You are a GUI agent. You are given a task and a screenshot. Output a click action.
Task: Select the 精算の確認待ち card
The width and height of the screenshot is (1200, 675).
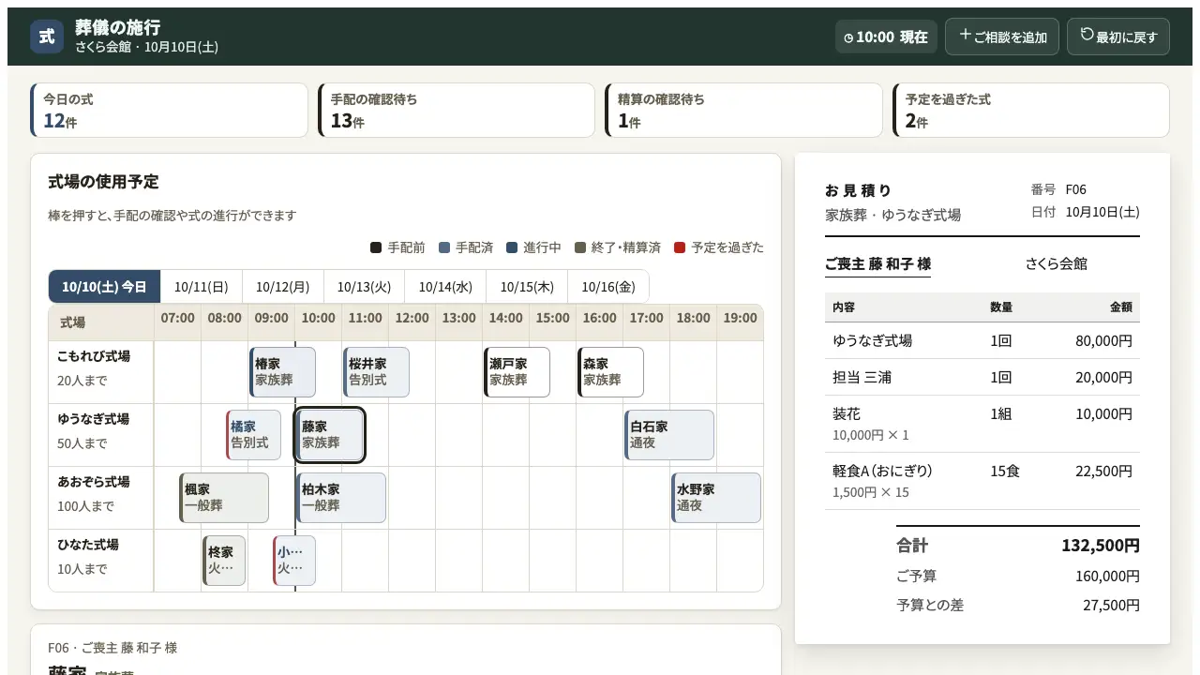pyautogui.click(x=743, y=111)
